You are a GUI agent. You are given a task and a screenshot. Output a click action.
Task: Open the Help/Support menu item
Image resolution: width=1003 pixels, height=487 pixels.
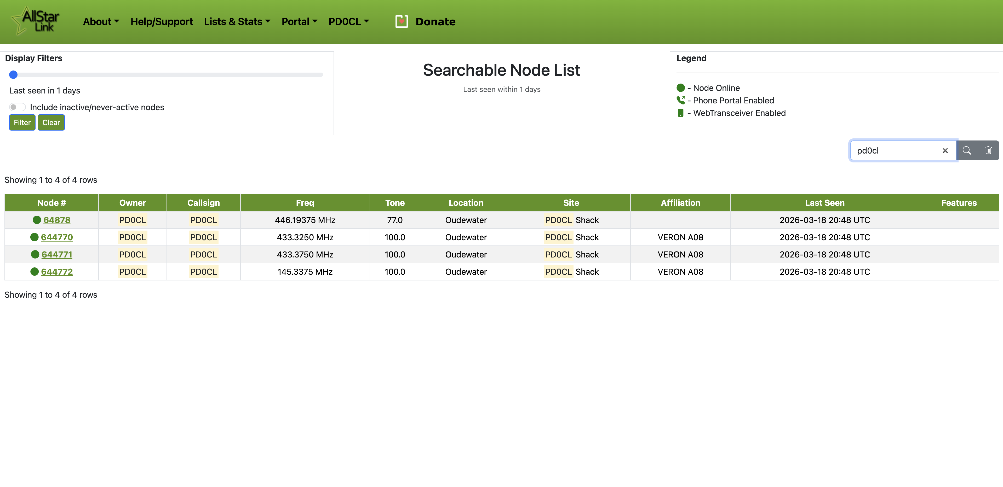pos(162,21)
